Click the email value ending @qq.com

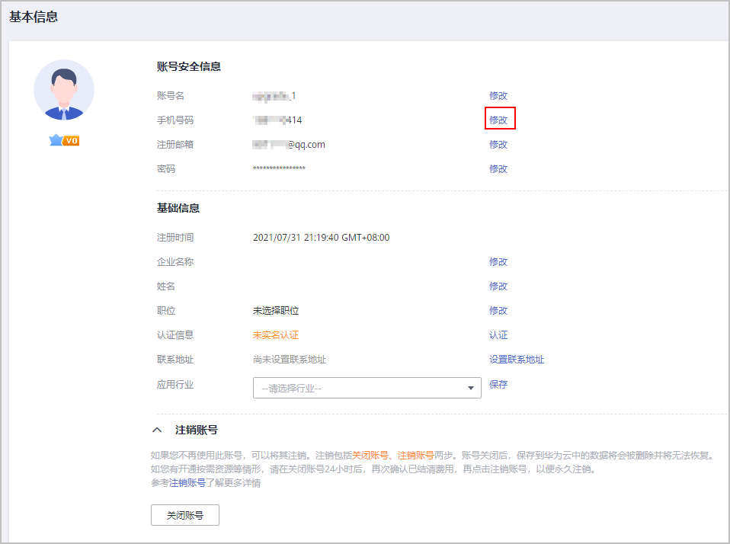pyautogui.click(x=289, y=145)
